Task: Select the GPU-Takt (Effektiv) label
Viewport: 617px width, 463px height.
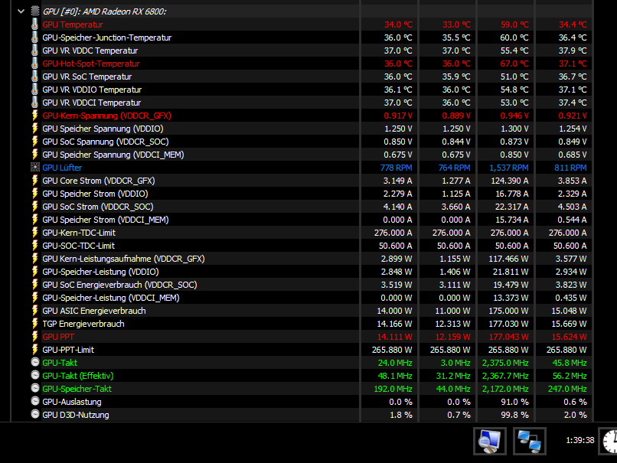Action: click(78, 376)
